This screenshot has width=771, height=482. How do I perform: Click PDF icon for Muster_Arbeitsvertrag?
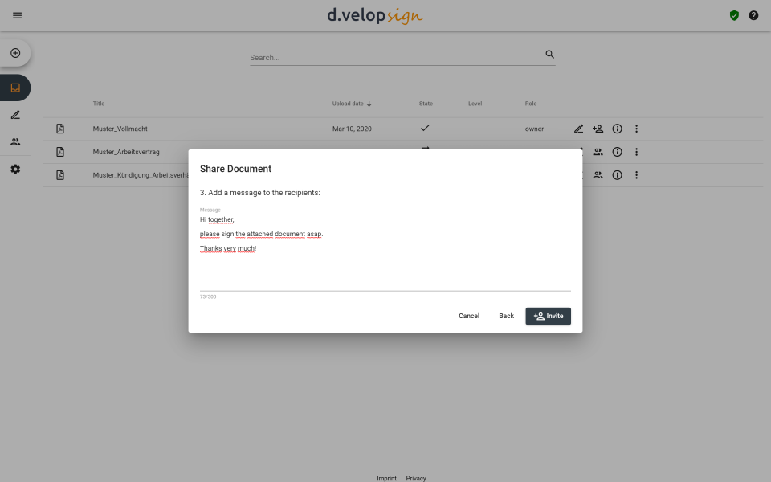coord(60,152)
